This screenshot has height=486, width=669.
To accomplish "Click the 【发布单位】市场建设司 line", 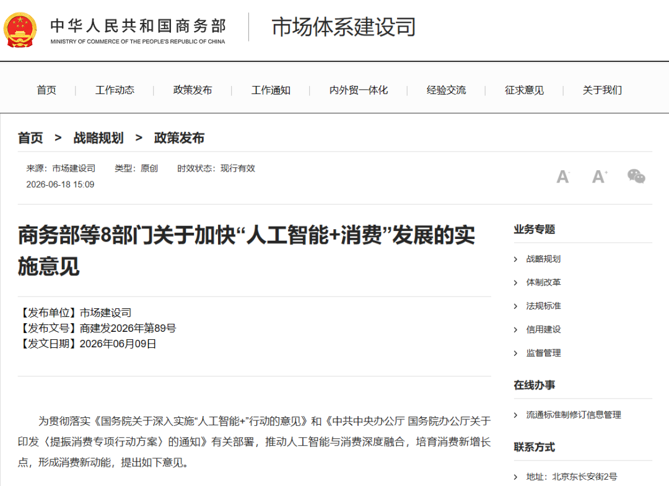I will click(x=75, y=313).
